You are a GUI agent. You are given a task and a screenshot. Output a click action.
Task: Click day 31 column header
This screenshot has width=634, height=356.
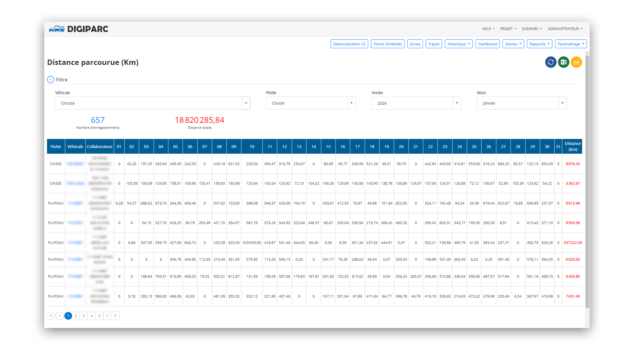pyautogui.click(x=558, y=146)
